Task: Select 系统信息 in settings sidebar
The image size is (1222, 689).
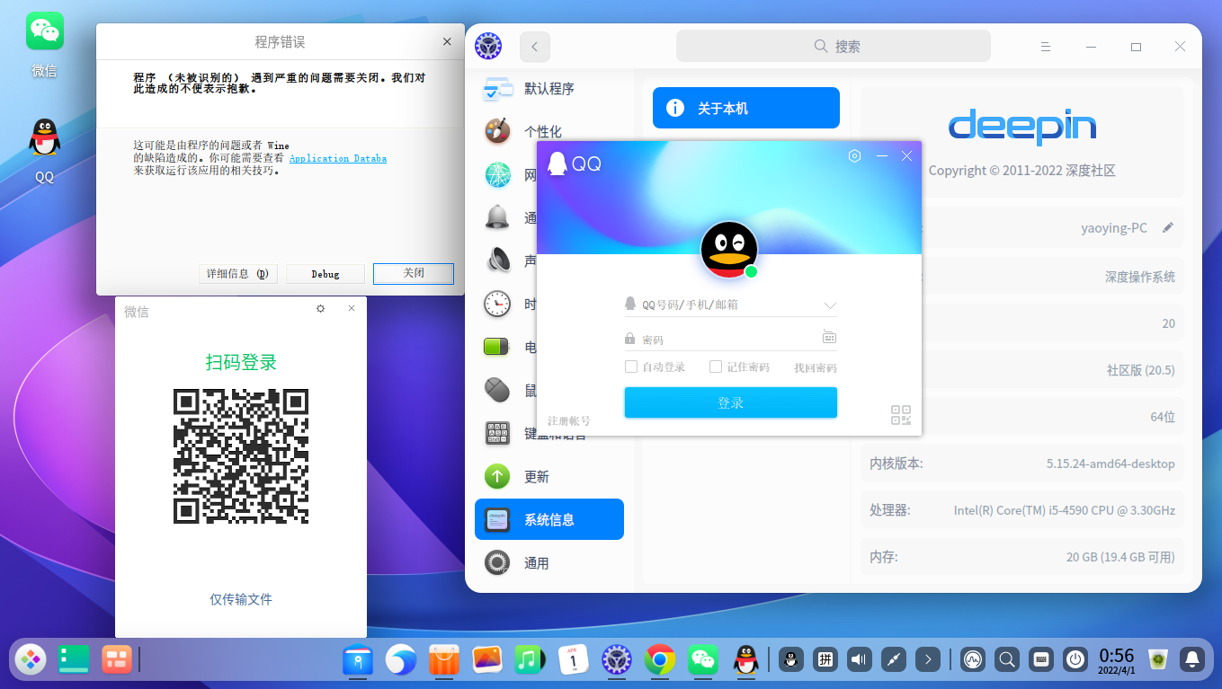Action: (x=549, y=519)
